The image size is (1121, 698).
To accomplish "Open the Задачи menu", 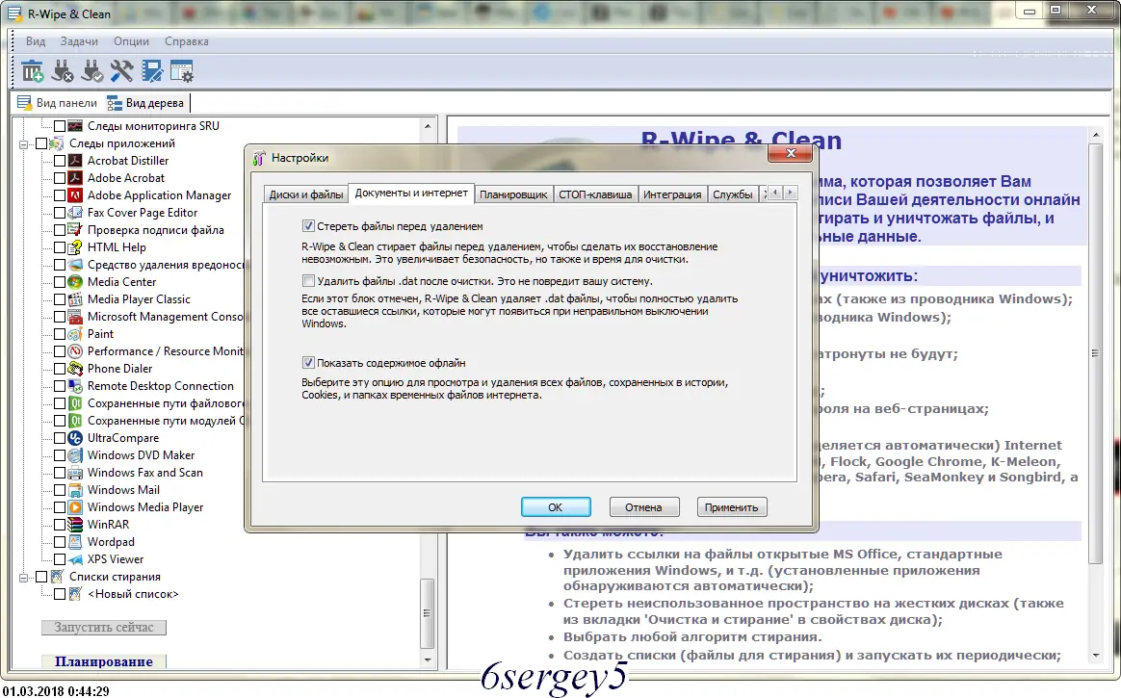I will point(79,41).
